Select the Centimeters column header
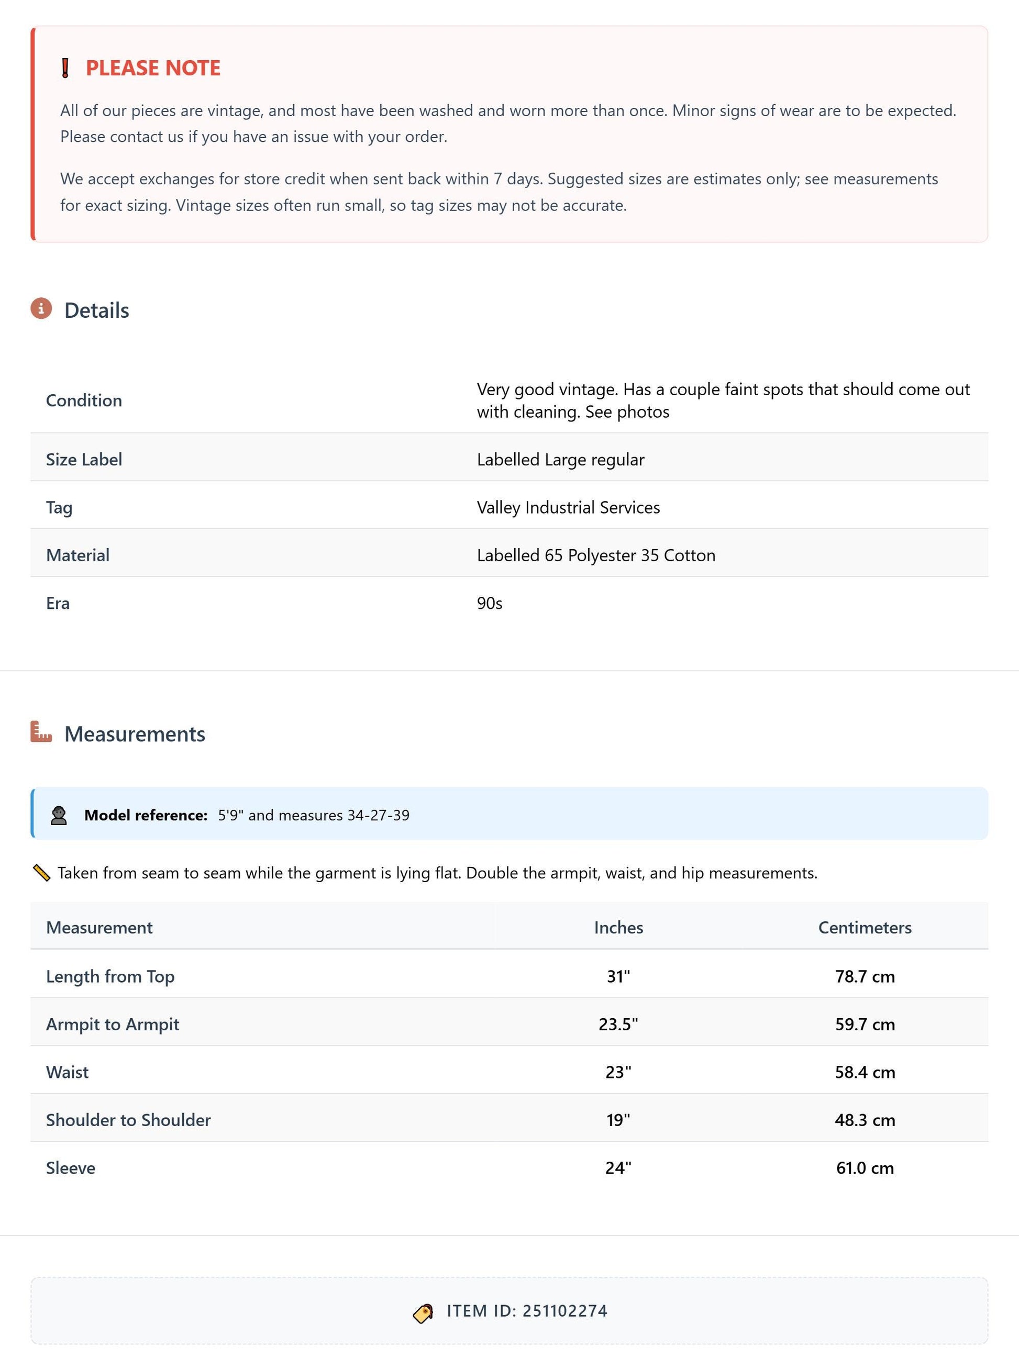Screen dimensions: 1019x1370 [865, 927]
